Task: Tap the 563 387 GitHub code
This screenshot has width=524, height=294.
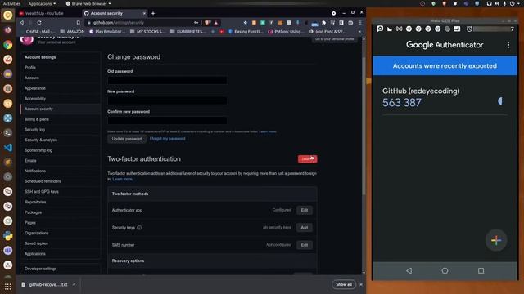Action: (x=402, y=103)
